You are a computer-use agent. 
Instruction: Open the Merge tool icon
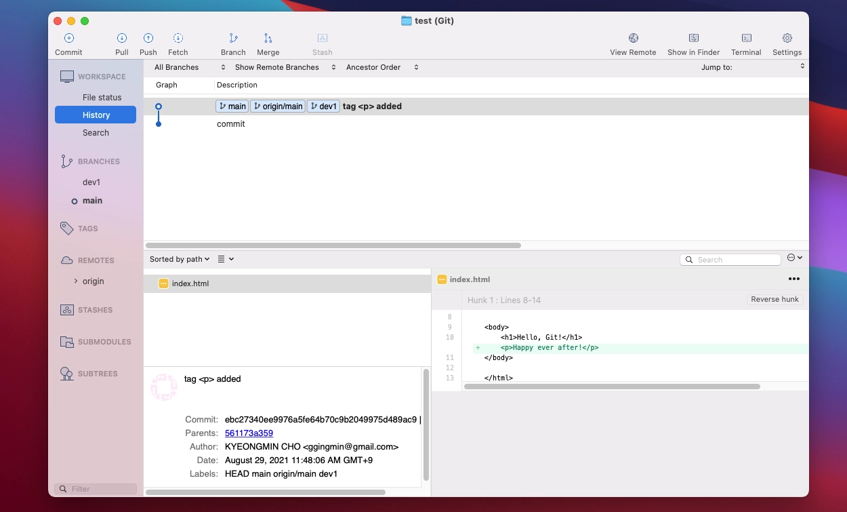pos(268,39)
